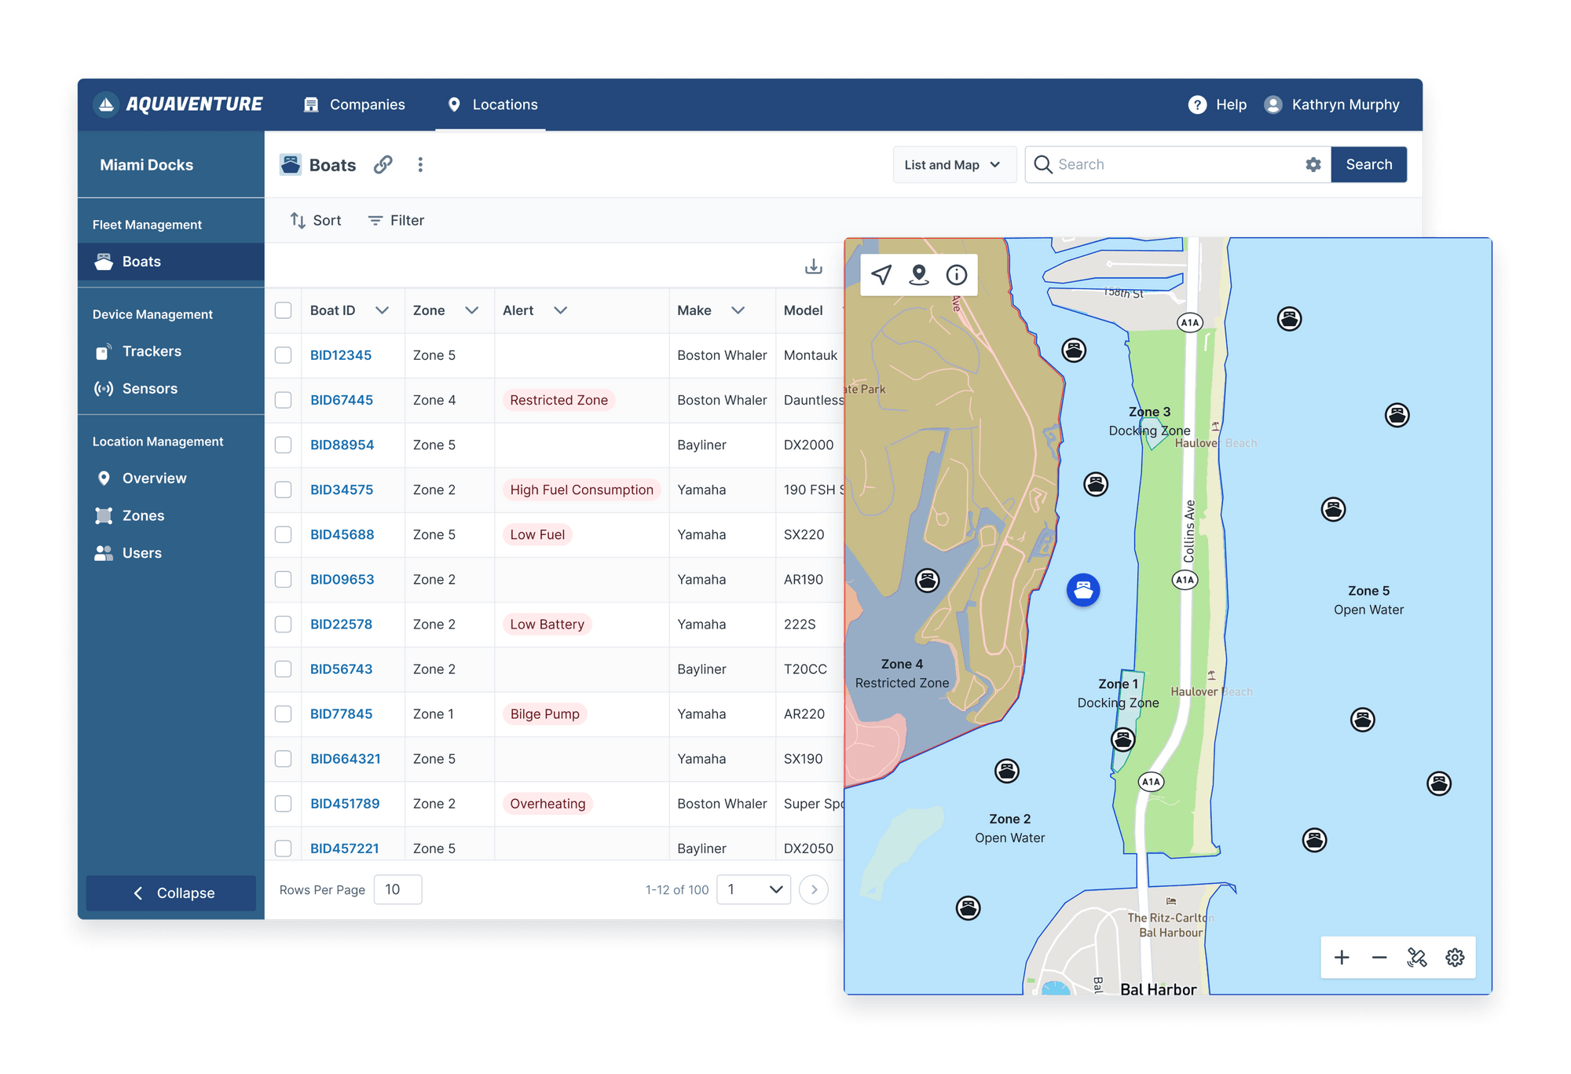The height and width of the screenshot is (1074, 1571).
Task: Open the List and Map view dropdown
Action: [954, 164]
